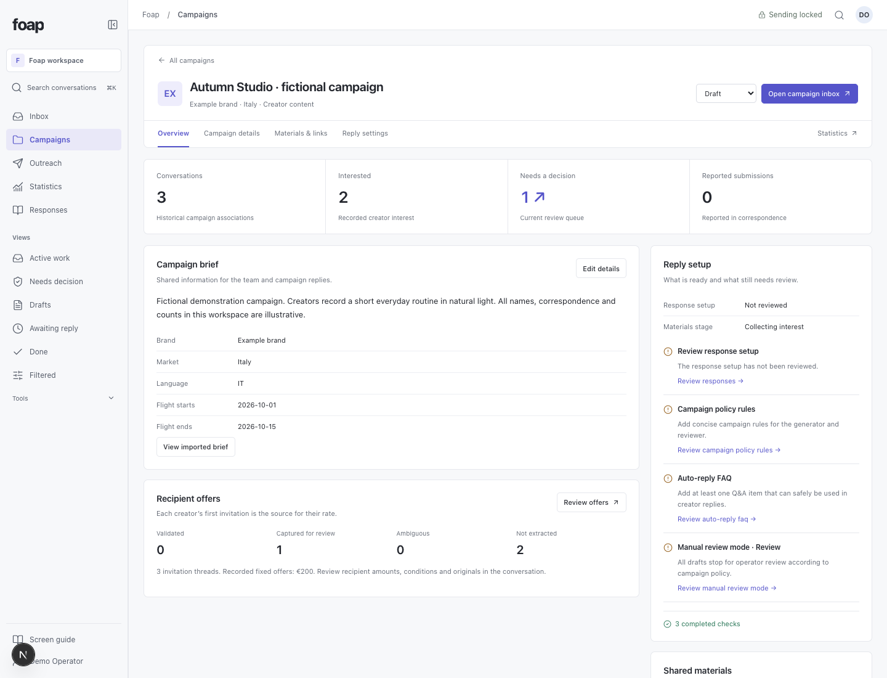Open the Reply settings tab

click(x=365, y=134)
